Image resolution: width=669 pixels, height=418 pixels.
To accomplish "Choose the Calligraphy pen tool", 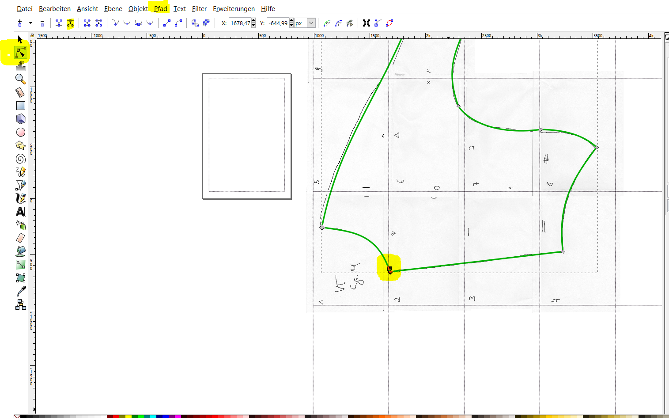I will (20, 198).
